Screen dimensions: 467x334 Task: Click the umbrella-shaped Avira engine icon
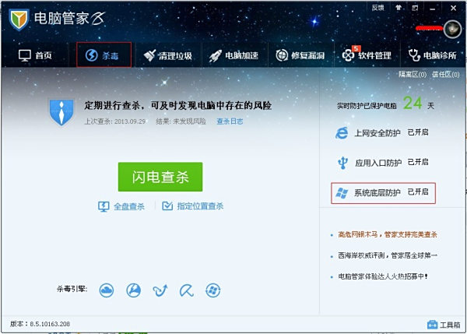(x=185, y=290)
